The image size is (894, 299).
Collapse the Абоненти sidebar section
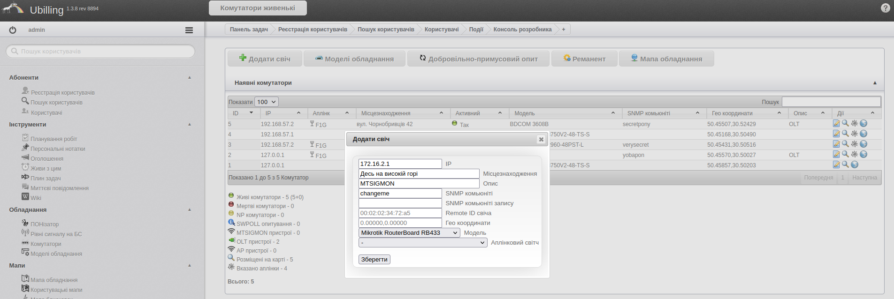point(190,78)
